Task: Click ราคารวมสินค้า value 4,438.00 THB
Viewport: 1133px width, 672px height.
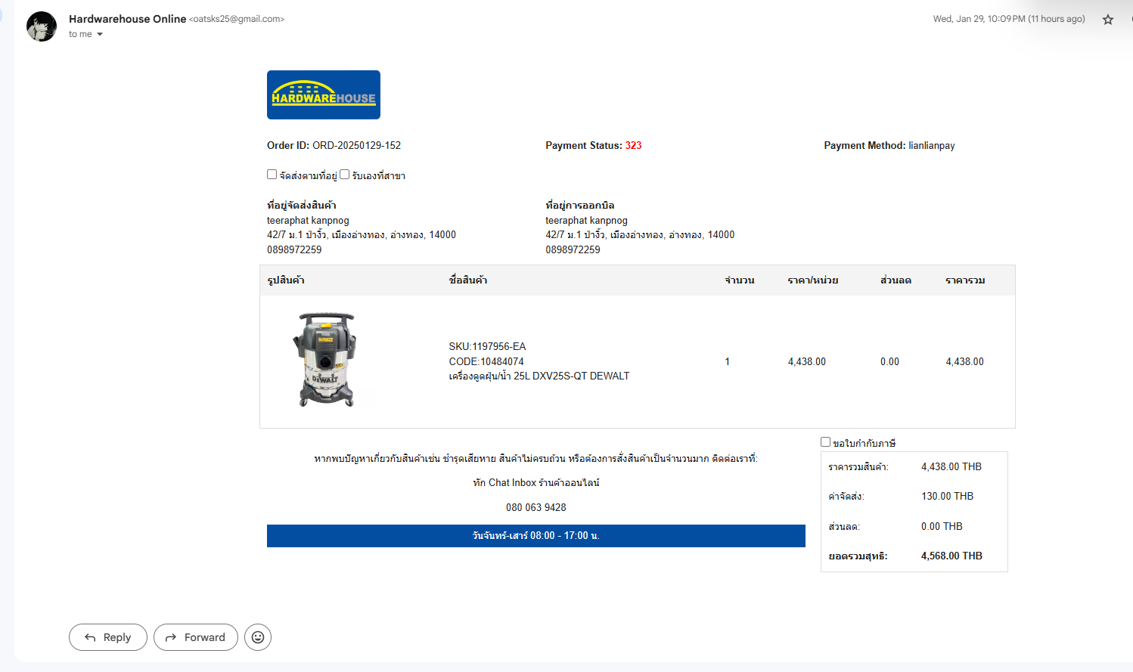Action: click(x=951, y=466)
